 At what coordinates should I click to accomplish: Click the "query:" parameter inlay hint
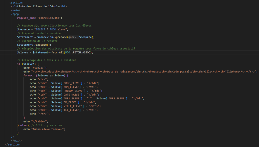pyautogui.click(x=73, y=37)
